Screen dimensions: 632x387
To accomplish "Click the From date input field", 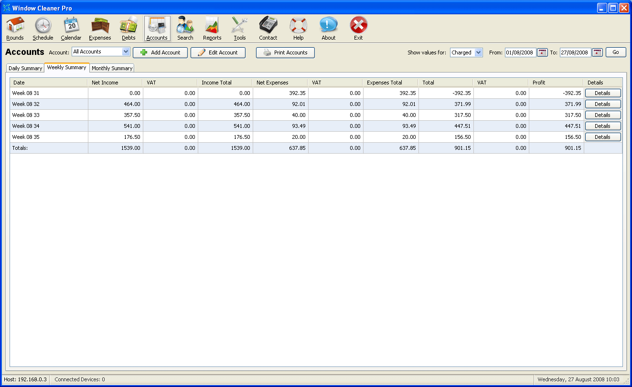I will click(520, 52).
